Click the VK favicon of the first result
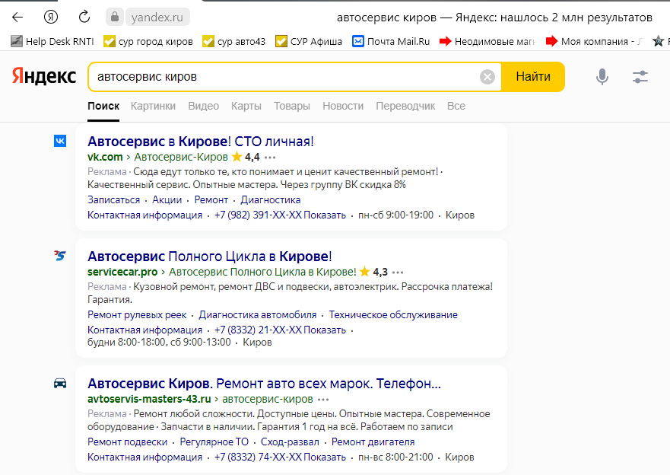Screen dimensions: 670x475 pos(60,141)
